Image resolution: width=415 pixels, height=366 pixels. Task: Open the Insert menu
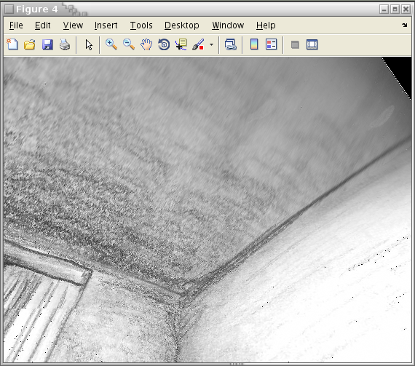pos(106,25)
